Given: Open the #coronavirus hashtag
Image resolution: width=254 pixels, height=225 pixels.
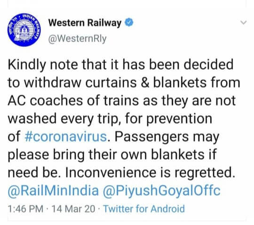Looking at the screenshot, I should tap(66, 137).
